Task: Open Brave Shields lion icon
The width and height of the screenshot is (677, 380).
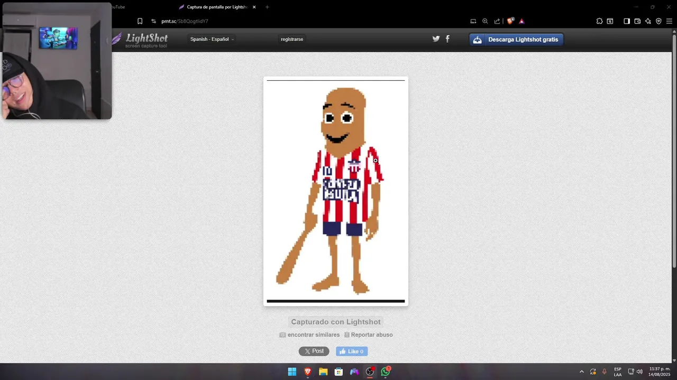Action: [x=510, y=21]
